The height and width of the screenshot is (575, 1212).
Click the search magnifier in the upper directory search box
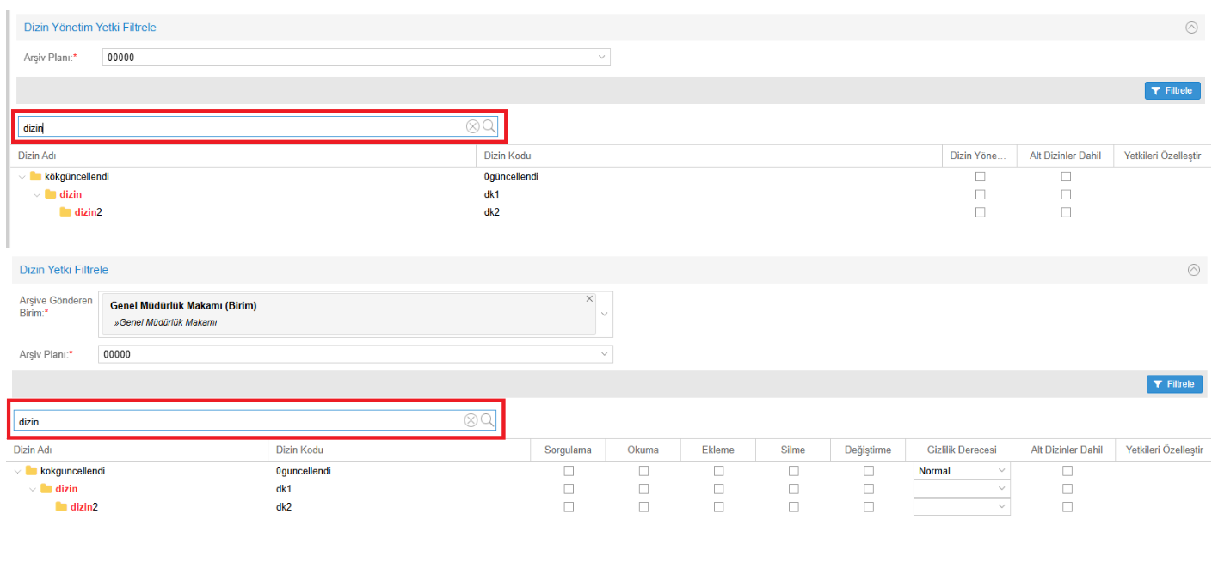(489, 127)
